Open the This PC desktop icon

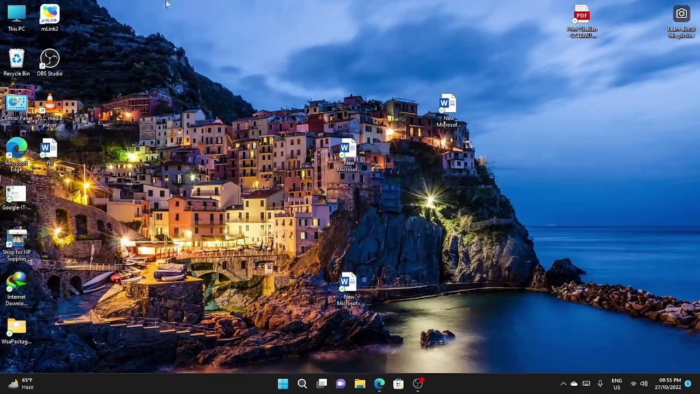point(16,18)
